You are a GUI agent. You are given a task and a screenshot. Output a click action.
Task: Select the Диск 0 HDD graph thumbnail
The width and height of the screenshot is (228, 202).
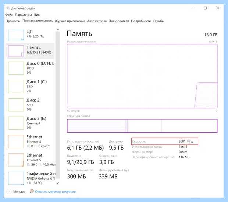click(x=16, y=68)
